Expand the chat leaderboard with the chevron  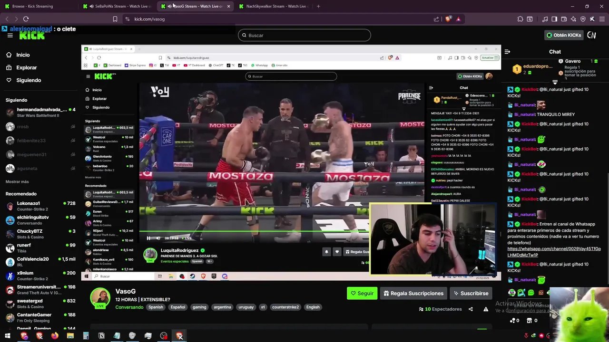[555, 82]
